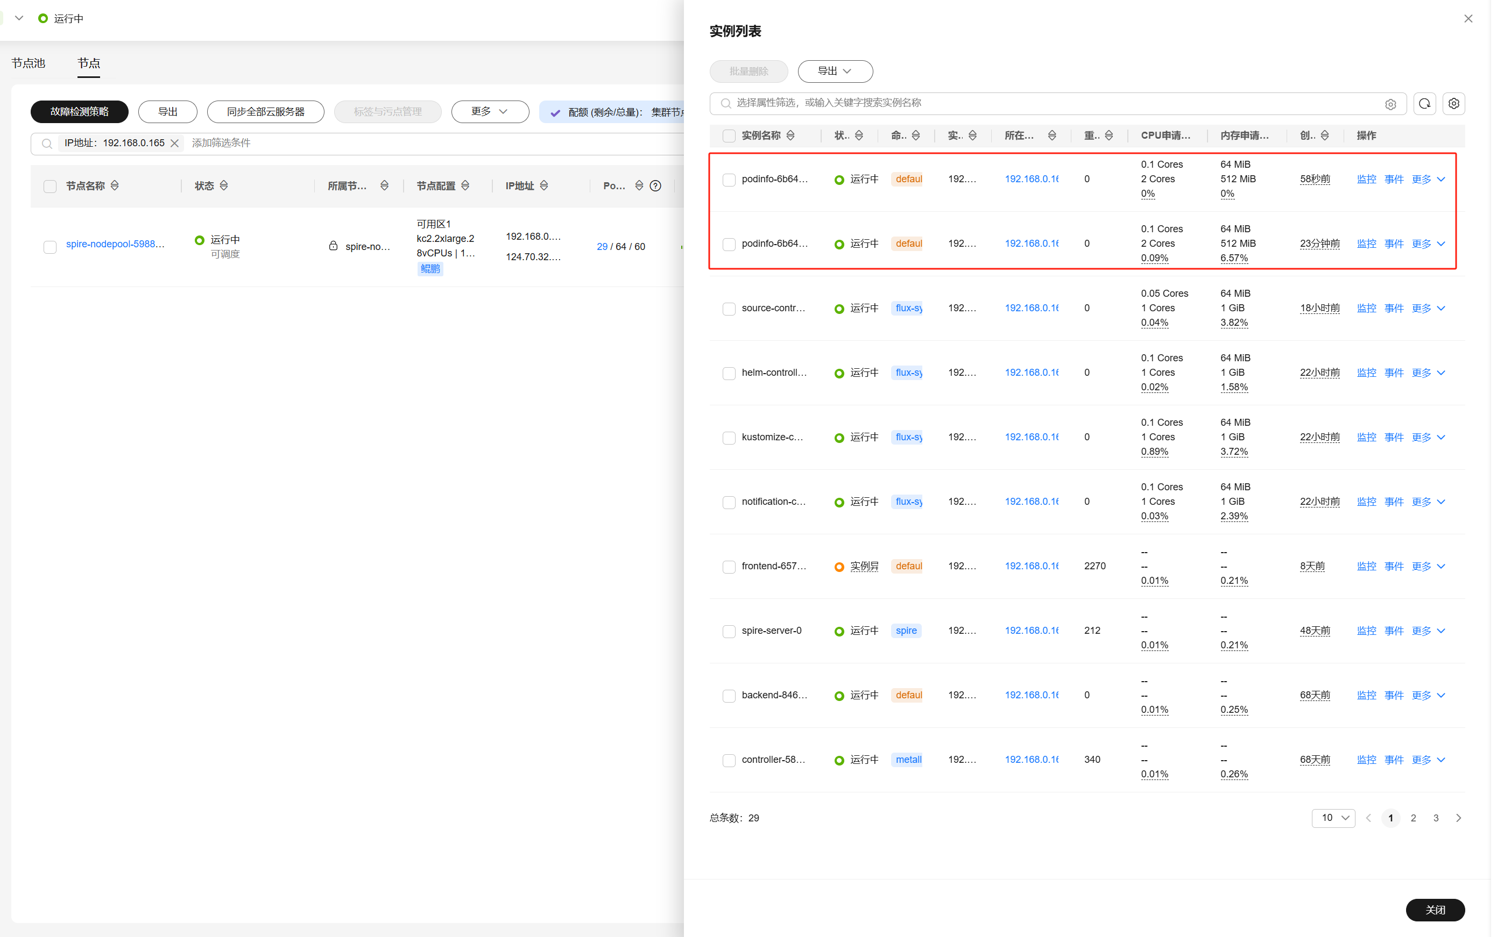This screenshot has height=937, width=1497.
Task: Click the help icon next to the Po... column
Action: (x=655, y=186)
